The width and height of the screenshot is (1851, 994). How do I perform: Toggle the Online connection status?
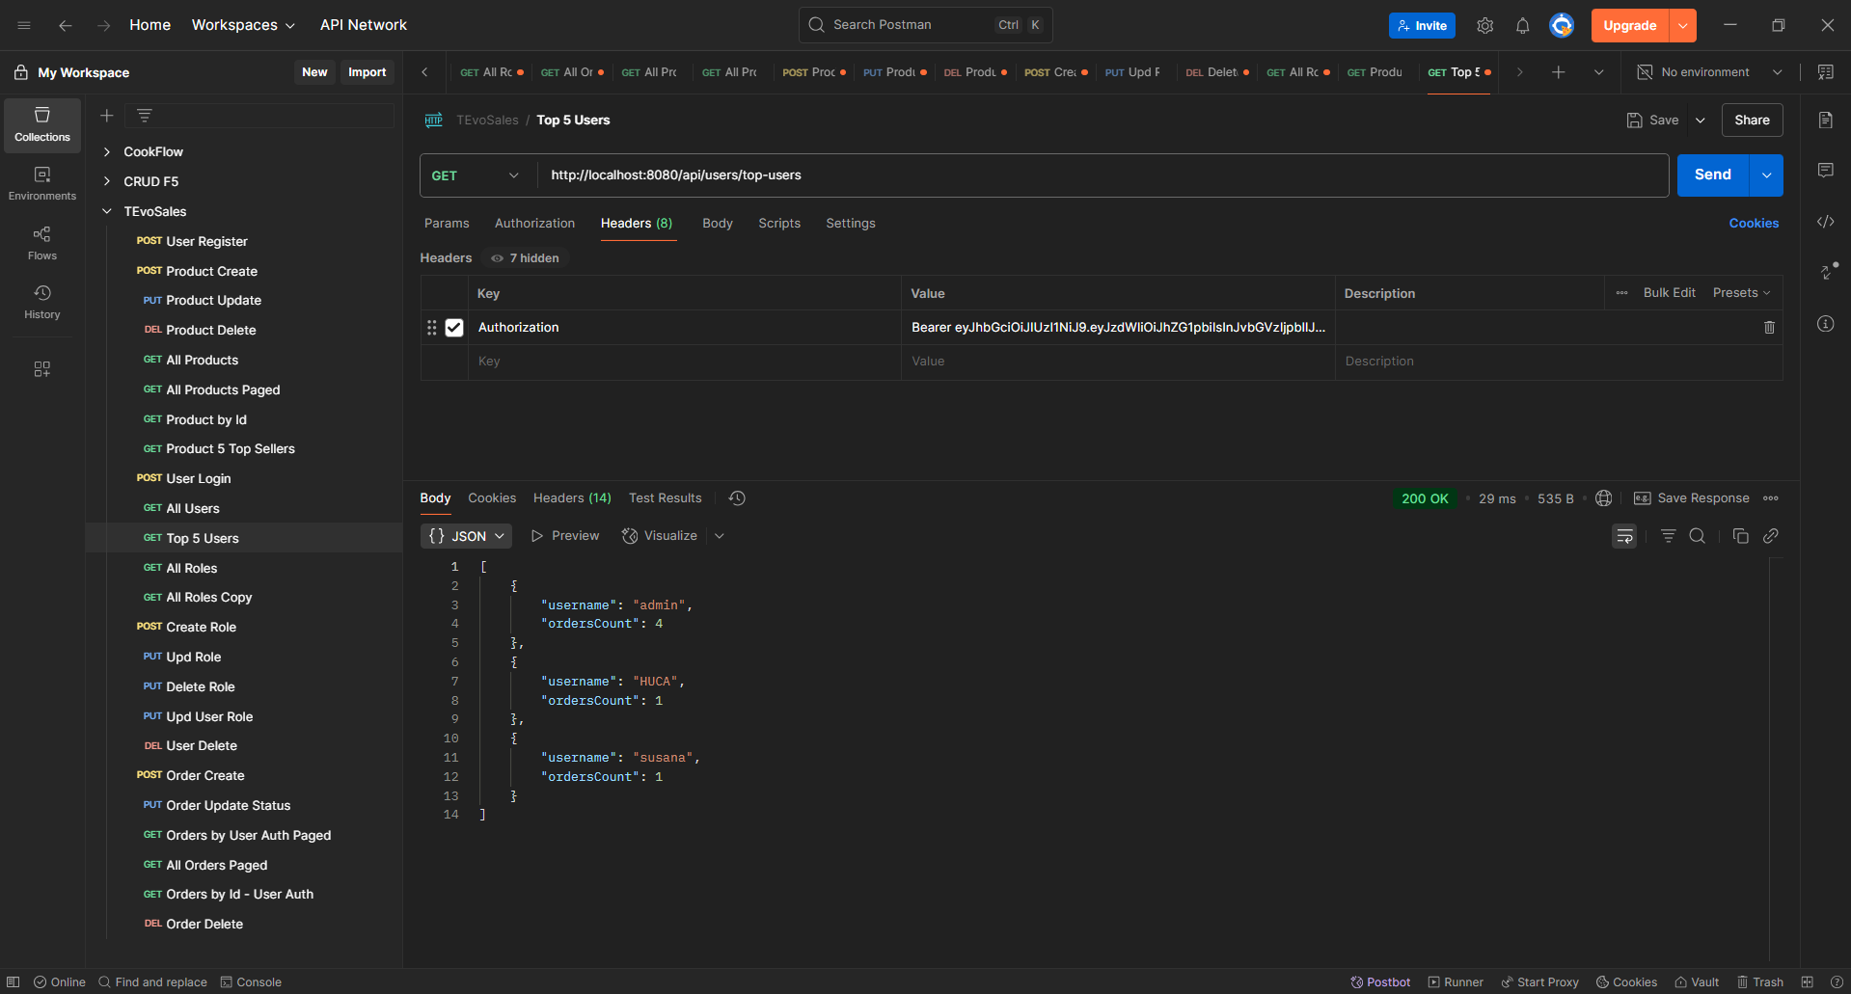tap(60, 982)
